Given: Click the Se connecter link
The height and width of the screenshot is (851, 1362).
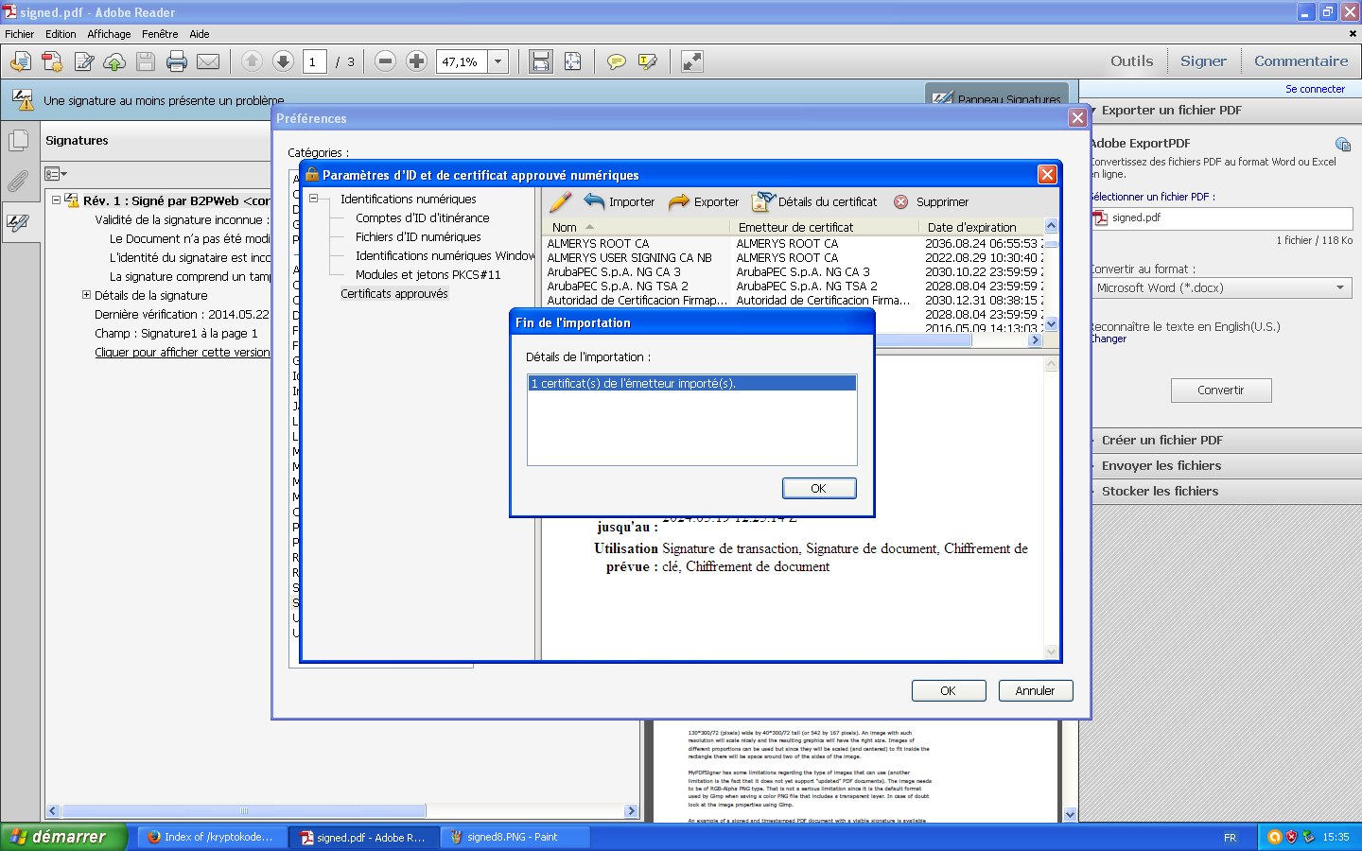Looking at the screenshot, I should coord(1315,89).
